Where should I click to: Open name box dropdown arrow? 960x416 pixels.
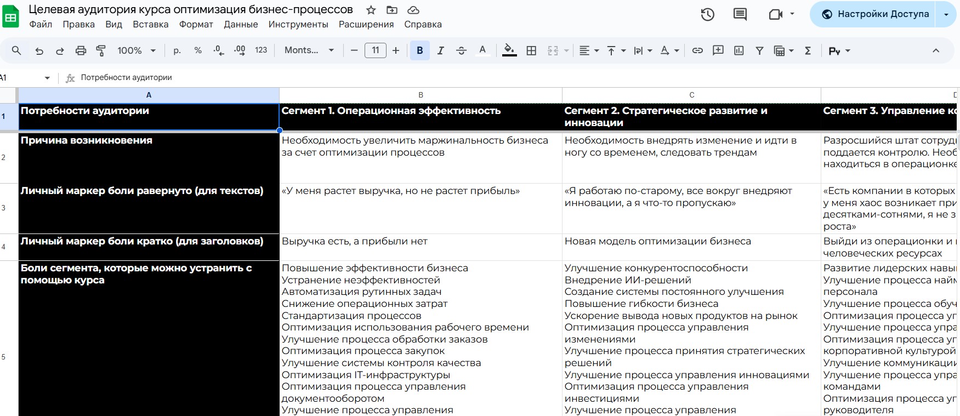point(47,78)
